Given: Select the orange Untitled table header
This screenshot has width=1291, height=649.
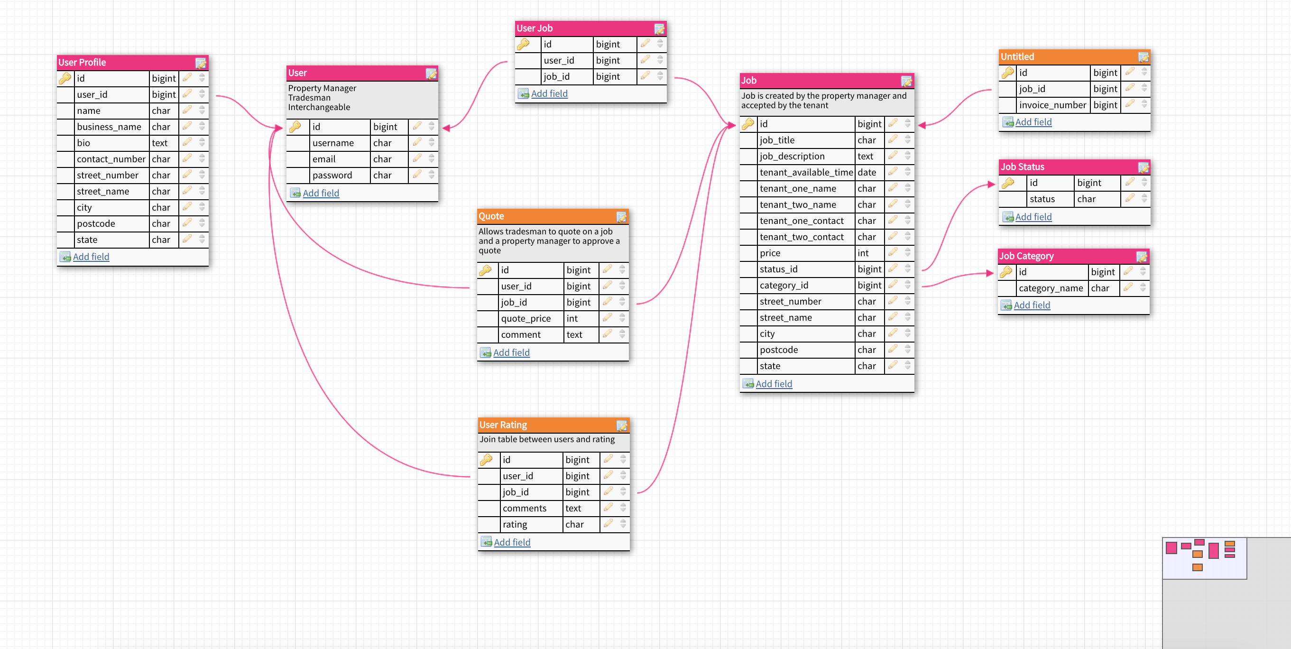Looking at the screenshot, I should (1062, 56).
